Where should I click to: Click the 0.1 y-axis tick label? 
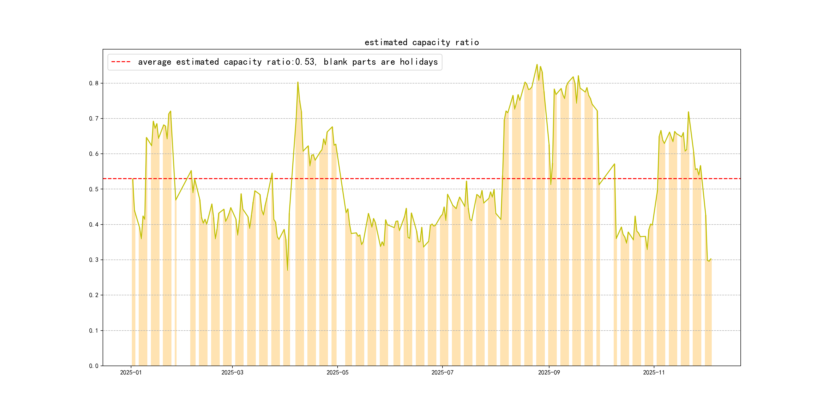tap(94, 331)
